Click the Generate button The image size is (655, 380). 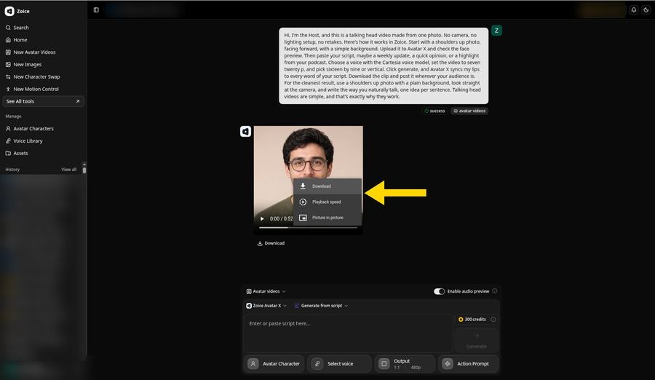(x=477, y=341)
